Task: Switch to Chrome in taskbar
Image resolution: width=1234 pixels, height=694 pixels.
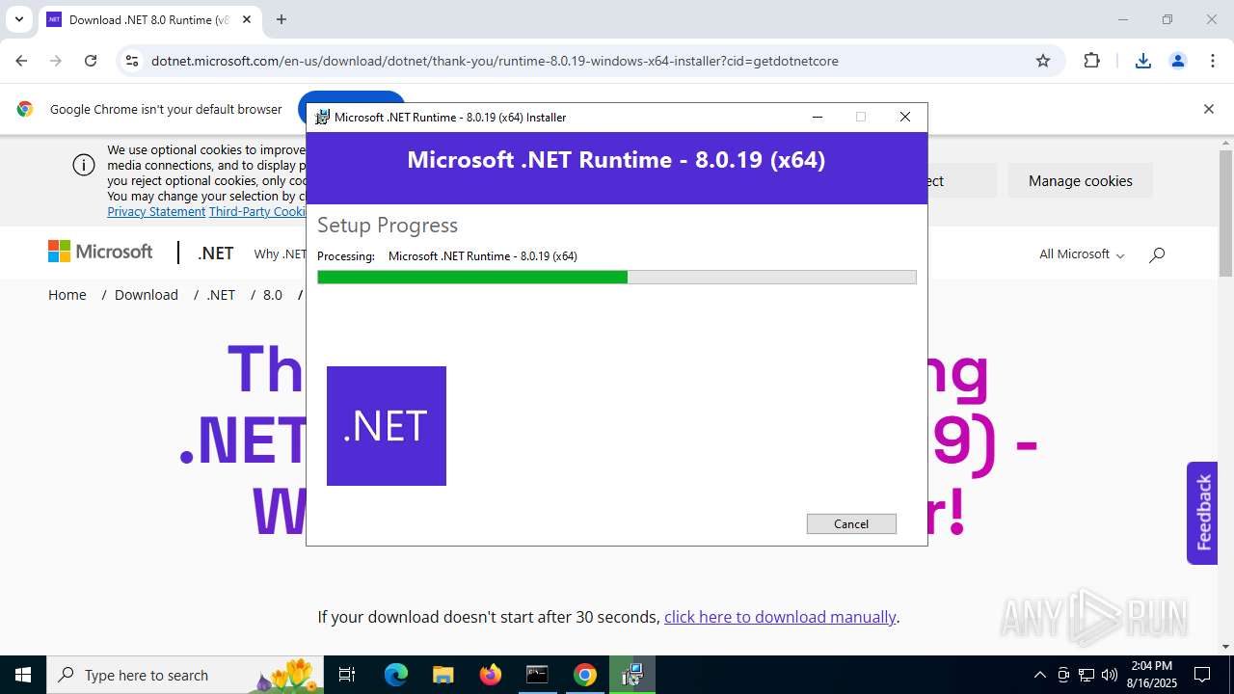Action: tap(584, 675)
